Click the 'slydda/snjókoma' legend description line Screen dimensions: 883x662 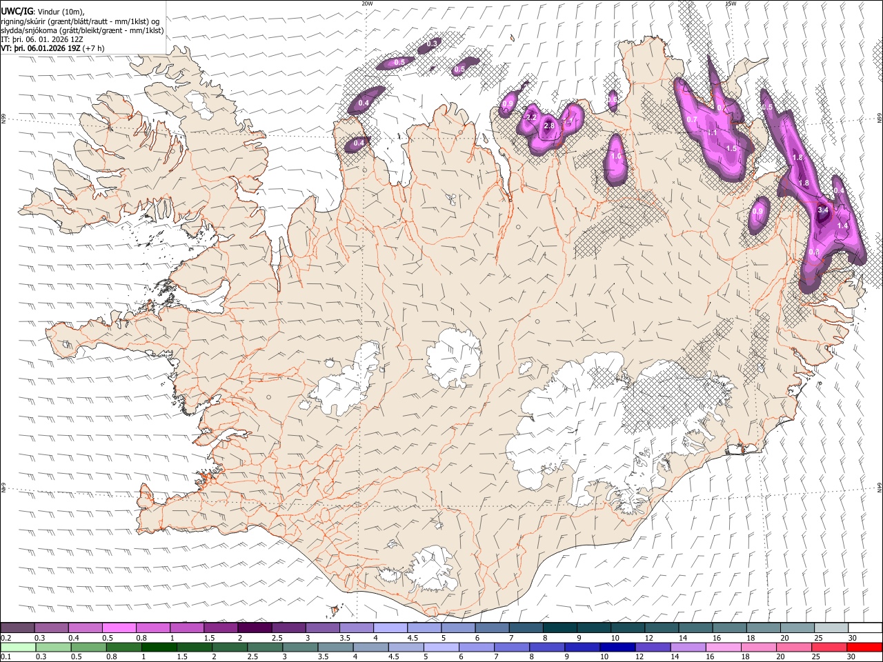[82, 30]
